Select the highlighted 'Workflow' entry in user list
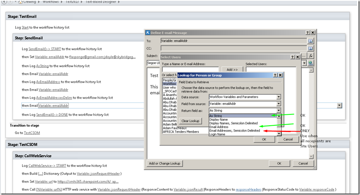Viewport: 360px width, 195px height. point(169,84)
